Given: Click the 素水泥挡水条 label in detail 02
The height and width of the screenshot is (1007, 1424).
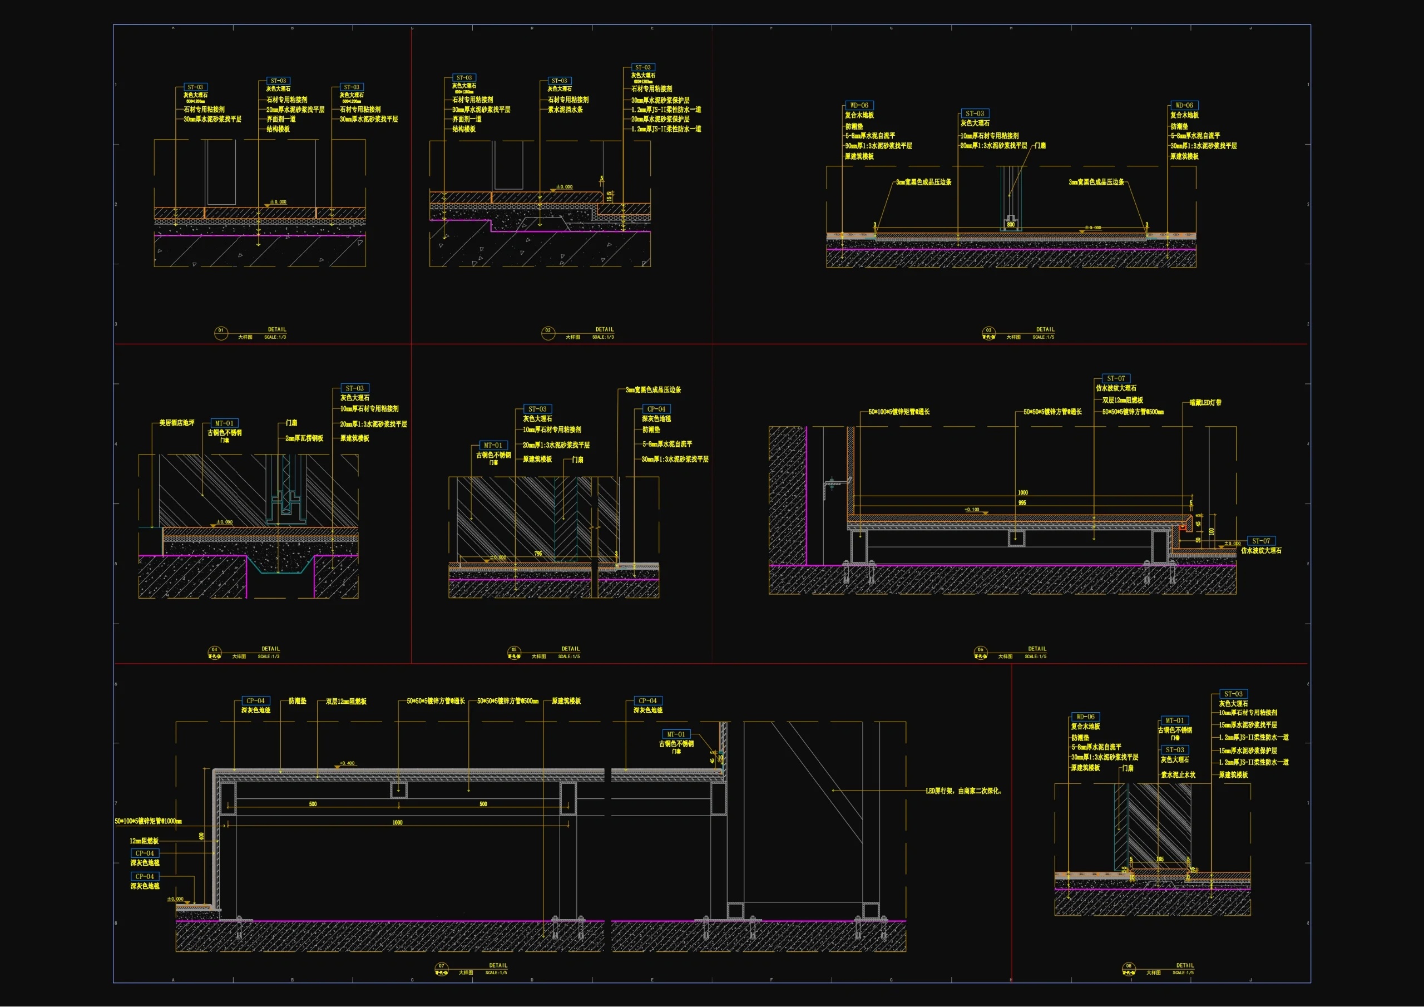Looking at the screenshot, I should click(565, 110).
